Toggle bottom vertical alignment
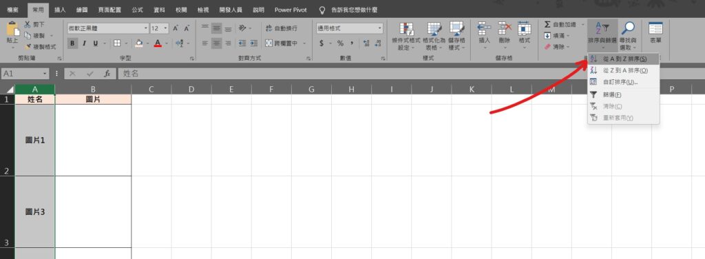This screenshot has height=259, width=705. [x=228, y=28]
